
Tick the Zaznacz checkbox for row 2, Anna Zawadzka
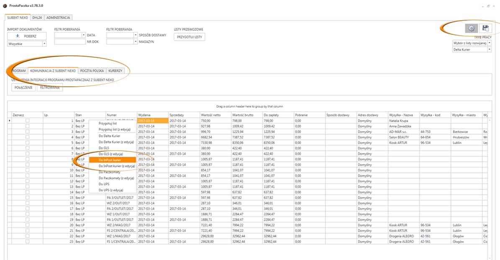pos(28,126)
